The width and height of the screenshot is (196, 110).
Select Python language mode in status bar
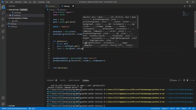[184, 108]
